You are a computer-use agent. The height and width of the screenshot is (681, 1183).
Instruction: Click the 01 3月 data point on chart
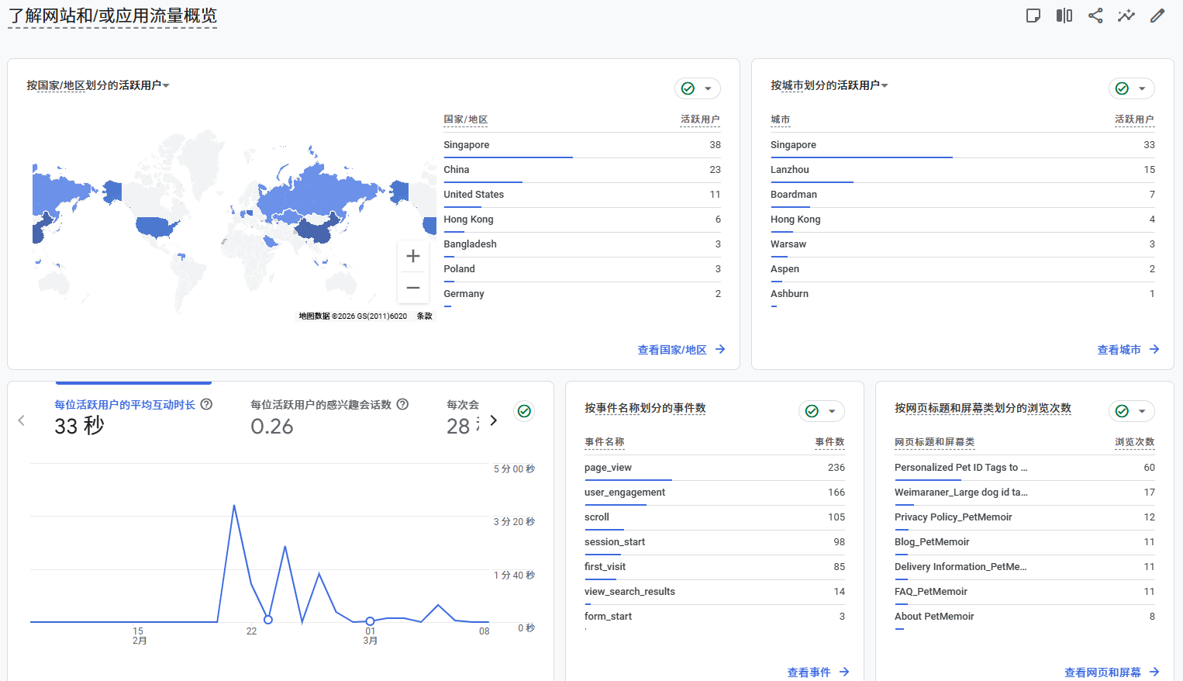point(371,621)
